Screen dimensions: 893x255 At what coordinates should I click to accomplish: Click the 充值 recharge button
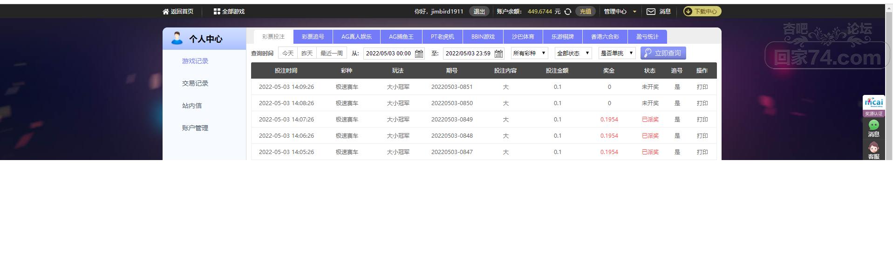click(586, 12)
